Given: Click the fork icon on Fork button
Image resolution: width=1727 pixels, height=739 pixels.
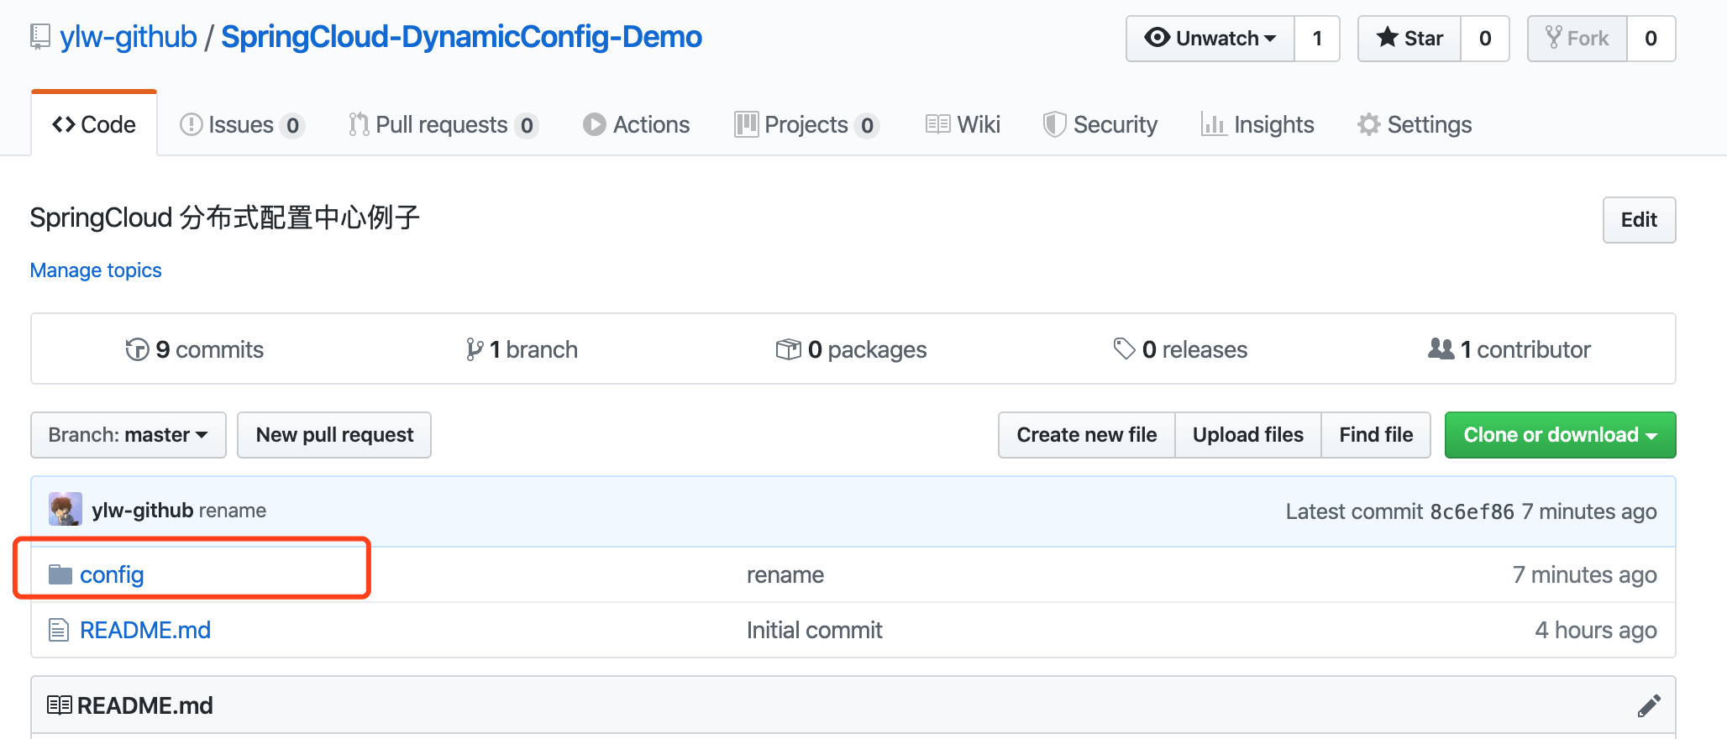Looking at the screenshot, I should click(1554, 38).
